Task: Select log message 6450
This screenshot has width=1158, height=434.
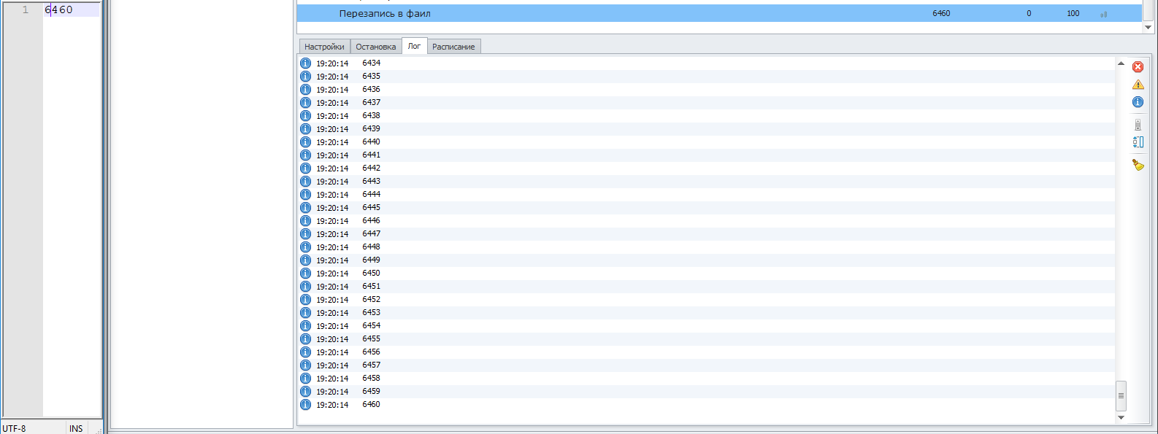Action: [371, 274]
